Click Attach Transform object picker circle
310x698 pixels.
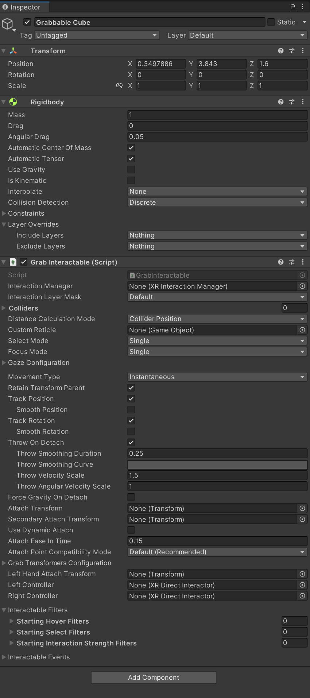point(302,508)
